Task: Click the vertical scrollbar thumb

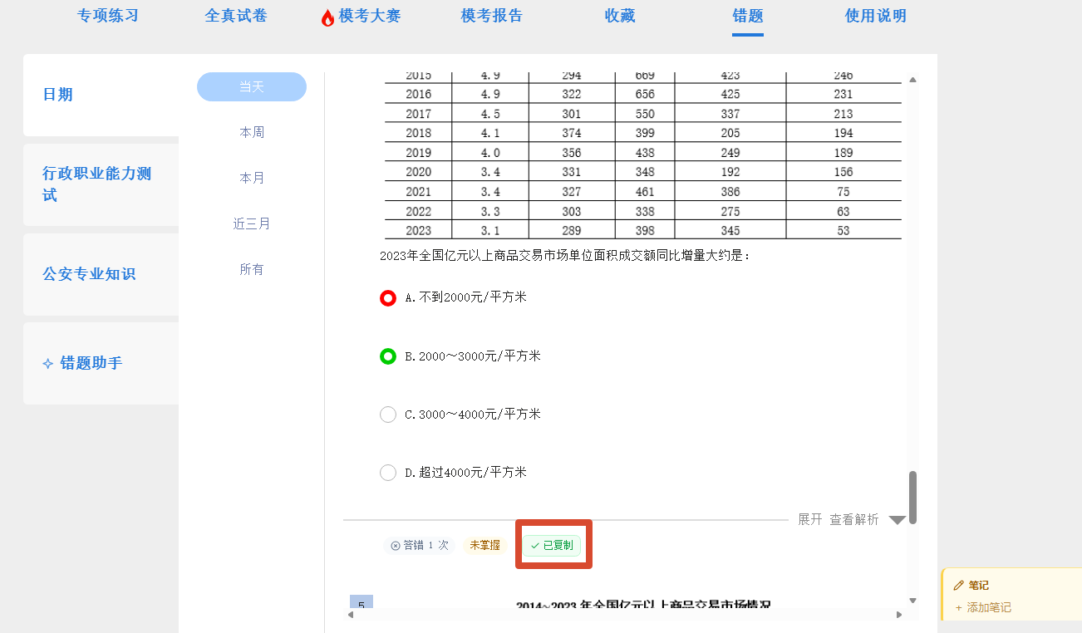Action: 912,498
